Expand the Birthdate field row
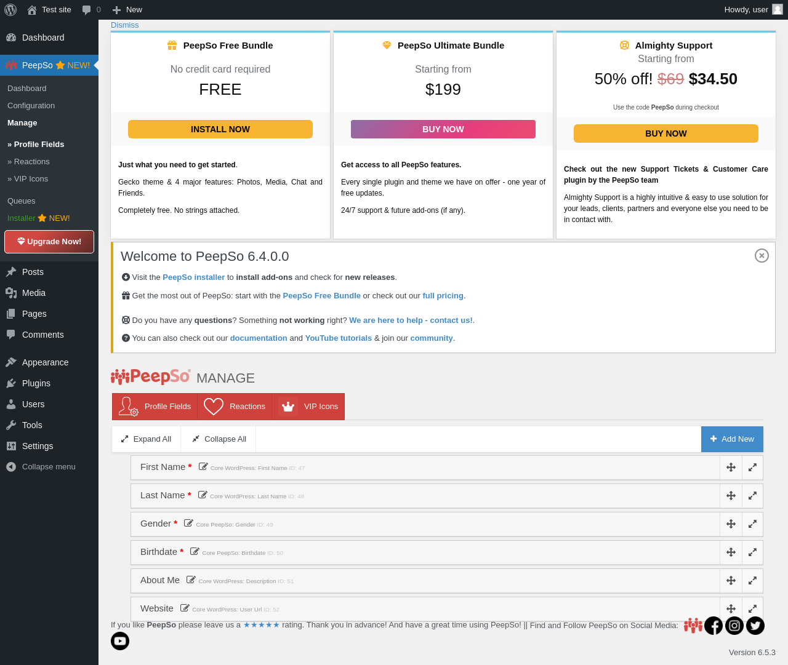 pyautogui.click(x=752, y=552)
